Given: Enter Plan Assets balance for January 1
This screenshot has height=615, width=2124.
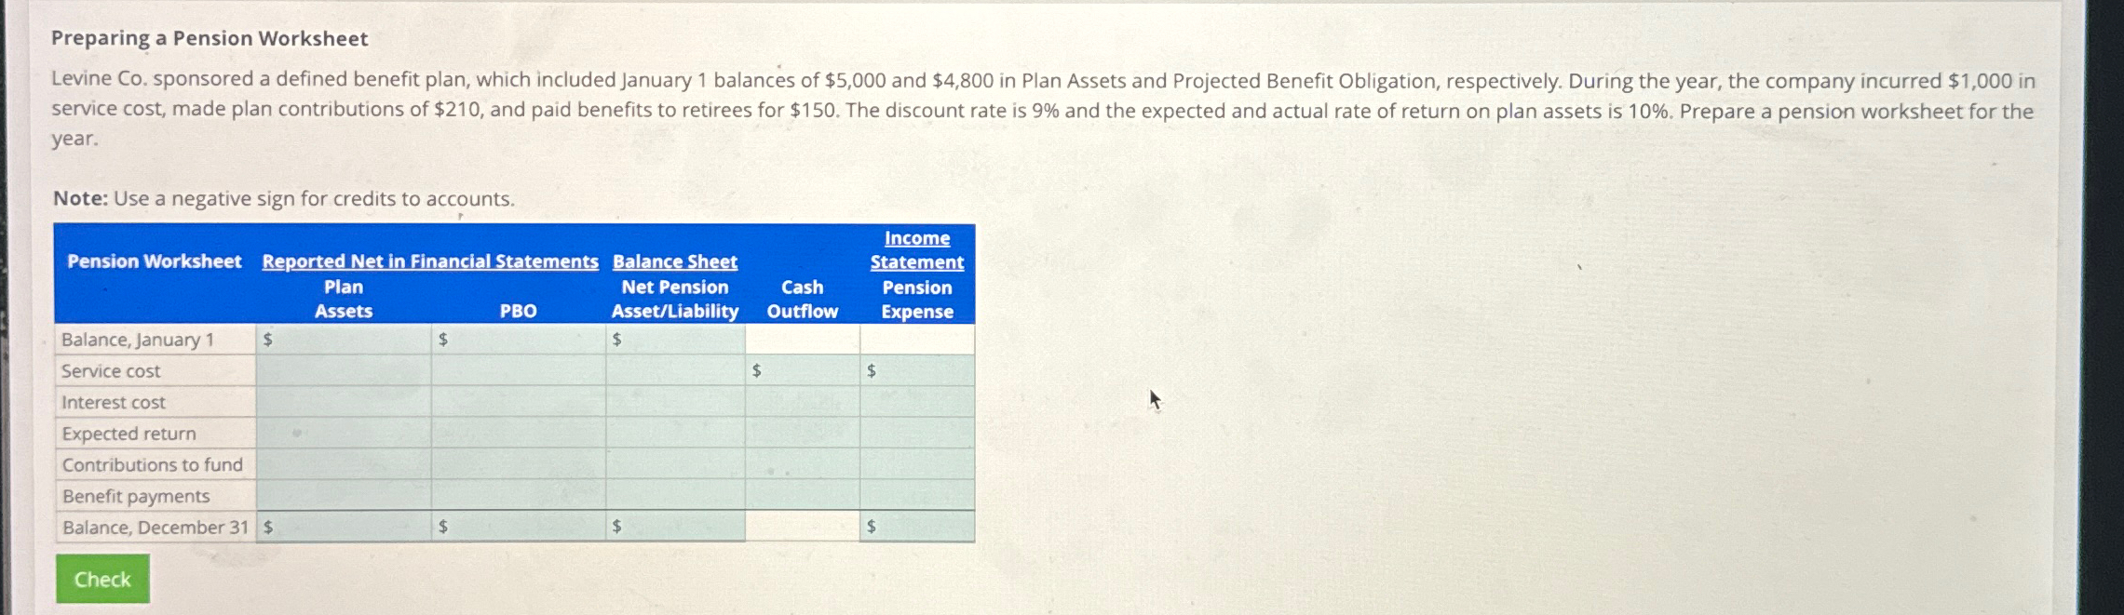Looking at the screenshot, I should 340,340.
